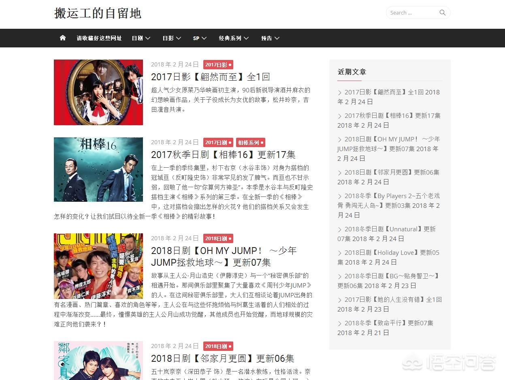Open title 2017秋季日剧【相棒16】更新17集
The image size is (505, 380).
tap(224, 155)
